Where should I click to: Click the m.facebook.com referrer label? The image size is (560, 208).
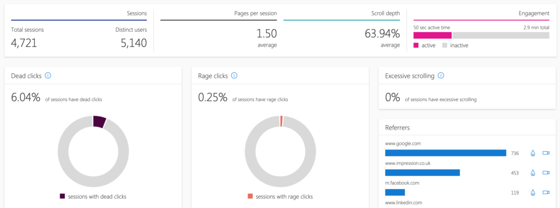point(402,183)
